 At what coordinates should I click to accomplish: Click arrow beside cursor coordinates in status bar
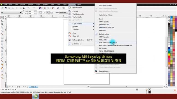coord(16,89)
